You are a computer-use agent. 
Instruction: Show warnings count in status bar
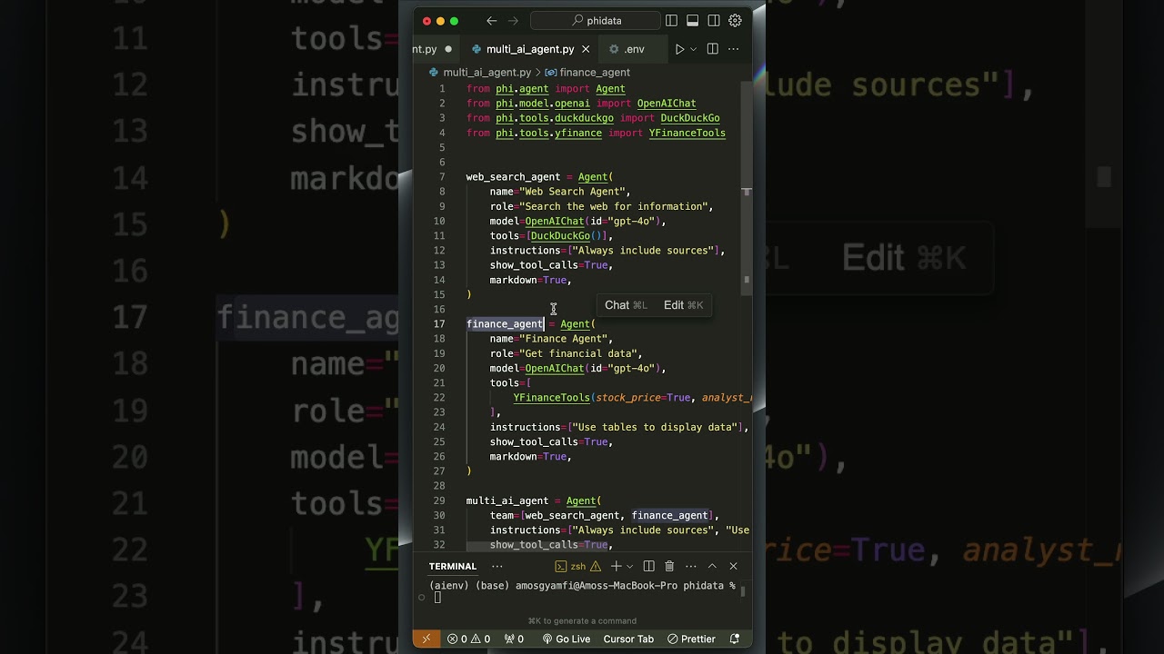pos(480,639)
